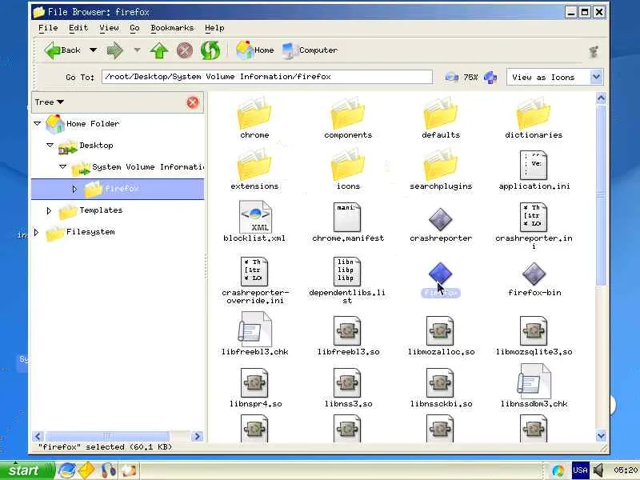Select the libnssckbi.so library icon

tap(441, 382)
